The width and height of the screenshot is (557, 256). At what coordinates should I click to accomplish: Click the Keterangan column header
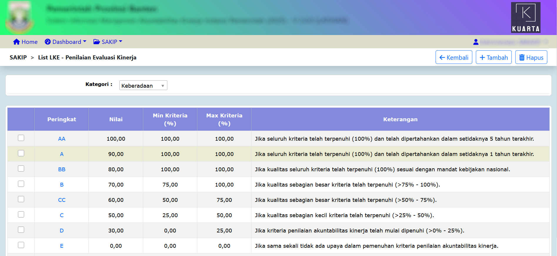point(400,119)
